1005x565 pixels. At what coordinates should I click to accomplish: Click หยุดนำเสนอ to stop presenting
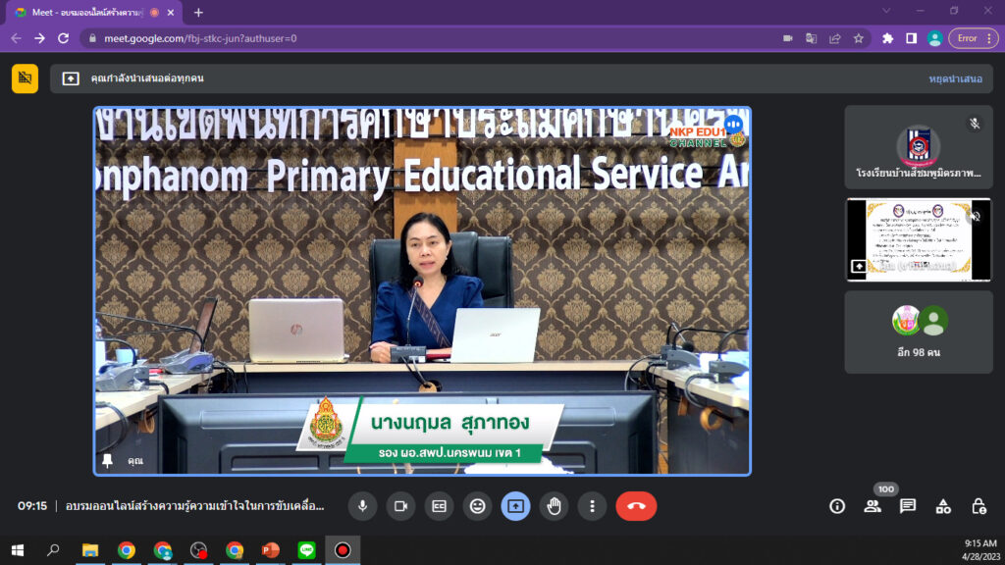955,78
